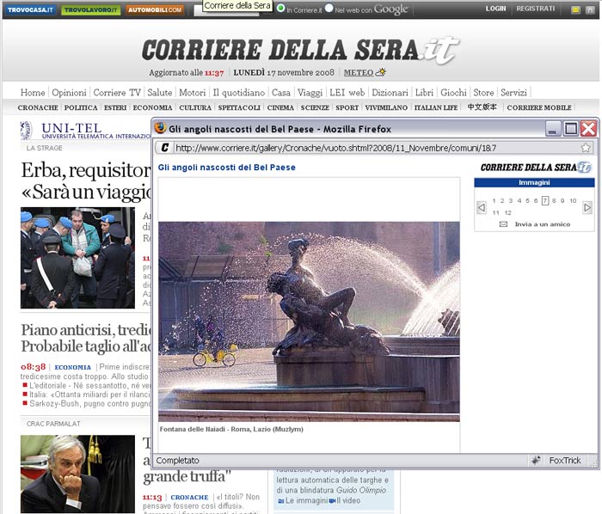This screenshot has width=602, height=514.
Task: Select the ECONOMIA tab in the section bar
Action: pos(152,107)
